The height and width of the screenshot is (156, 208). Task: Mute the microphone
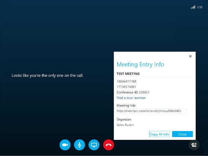pos(79,145)
